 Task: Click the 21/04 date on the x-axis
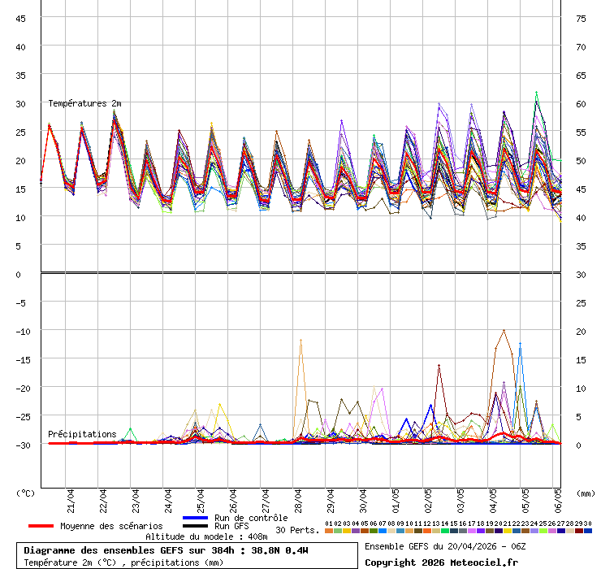click(x=71, y=497)
